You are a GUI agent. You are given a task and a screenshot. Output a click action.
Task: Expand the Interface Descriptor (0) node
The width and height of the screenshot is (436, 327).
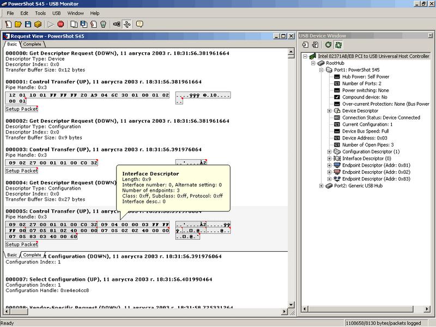click(329, 159)
